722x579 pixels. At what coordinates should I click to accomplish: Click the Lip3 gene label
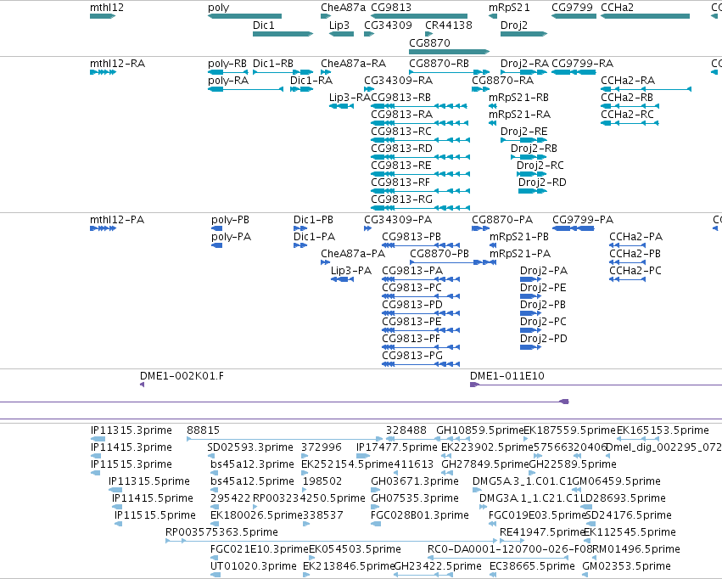(339, 25)
